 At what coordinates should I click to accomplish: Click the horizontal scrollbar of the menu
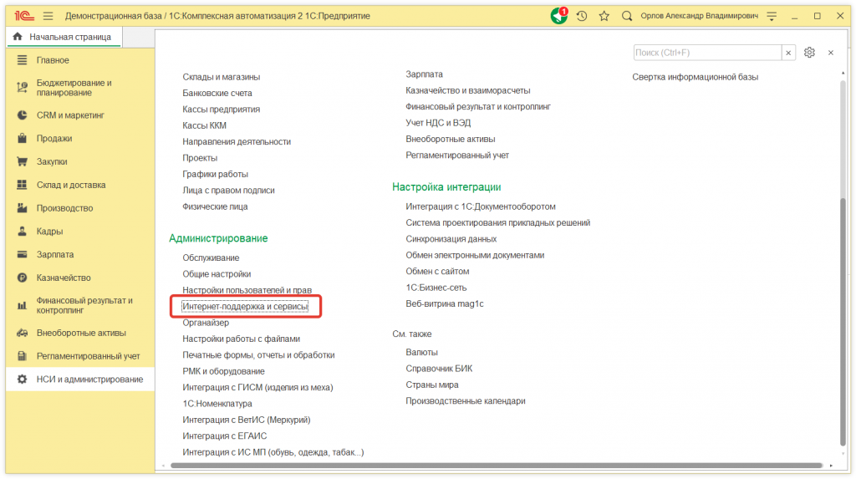click(x=497, y=466)
